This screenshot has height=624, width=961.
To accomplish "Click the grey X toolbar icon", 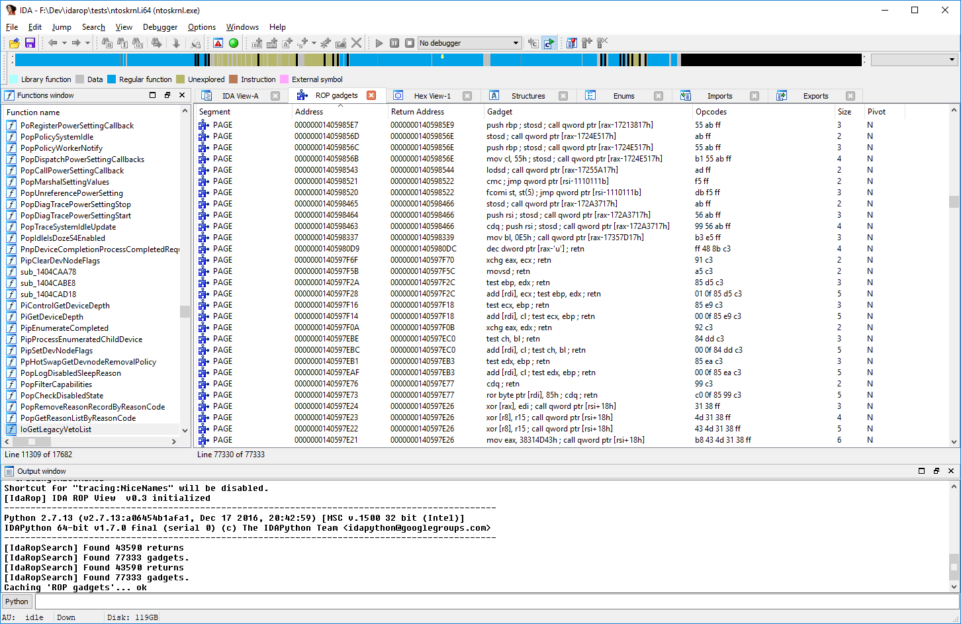I will (357, 43).
